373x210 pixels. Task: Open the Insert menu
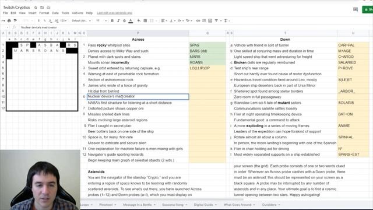[33, 13]
